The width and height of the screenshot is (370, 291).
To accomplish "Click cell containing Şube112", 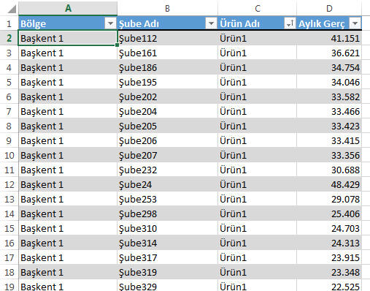I will coord(167,38).
